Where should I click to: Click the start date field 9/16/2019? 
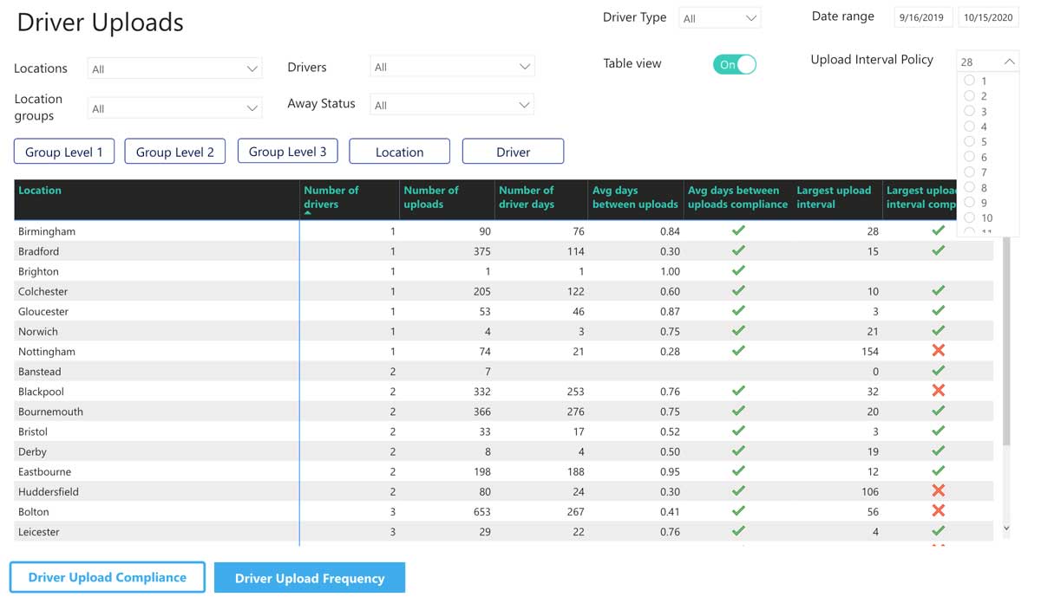924,17
